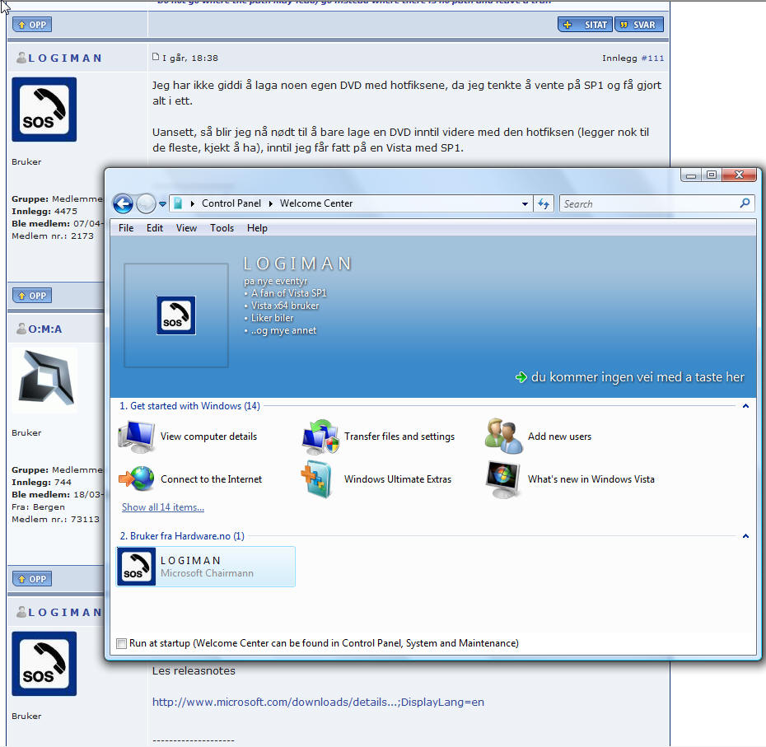Click the user icon beside LOGIMAN in post #111
Image resolution: width=766 pixels, height=747 pixels.
pyautogui.click(x=21, y=58)
